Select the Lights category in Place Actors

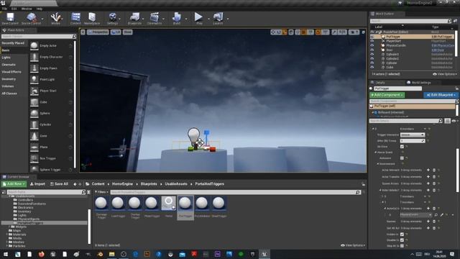pyautogui.click(x=6, y=58)
